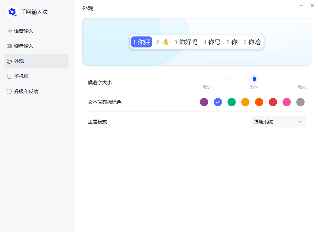318x232 pixels.
Task: Choose the pink highlight color
Action: coord(287,102)
